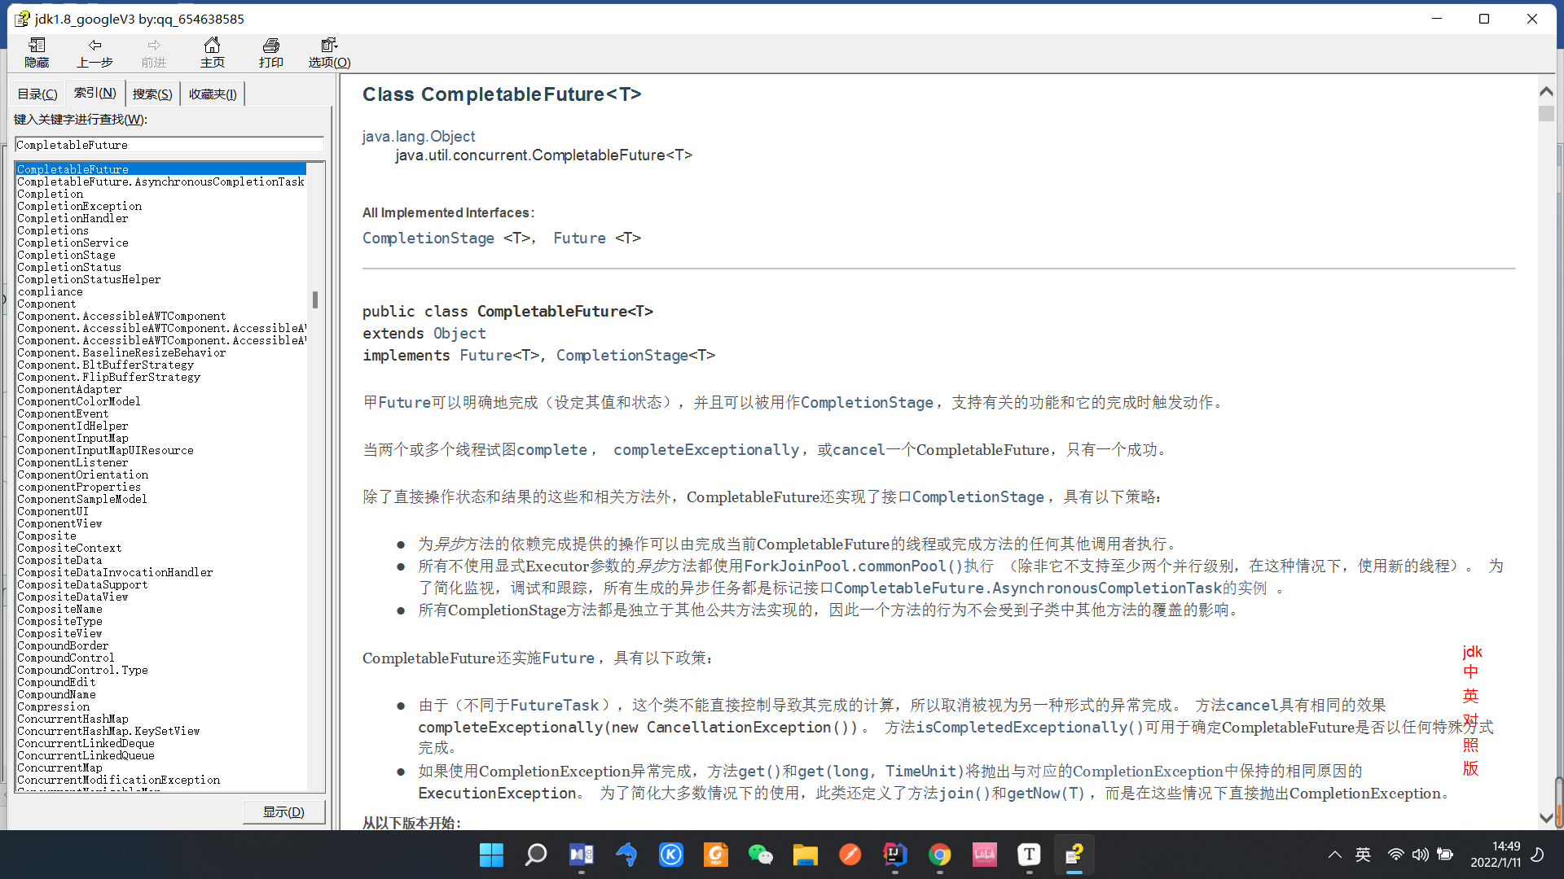
Task: Open WeChat from the taskbar
Action: [x=760, y=855]
